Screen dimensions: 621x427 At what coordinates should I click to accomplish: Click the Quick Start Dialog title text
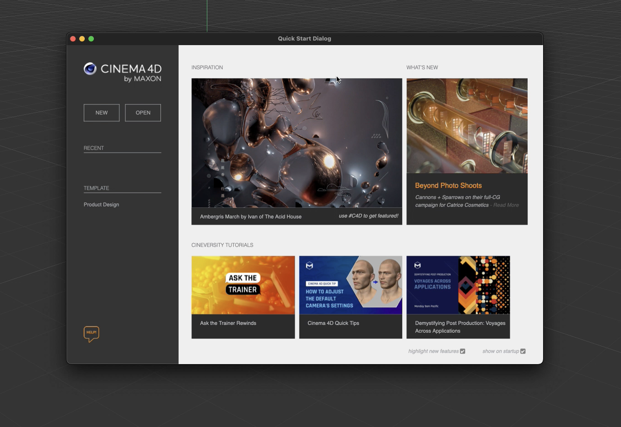304,39
